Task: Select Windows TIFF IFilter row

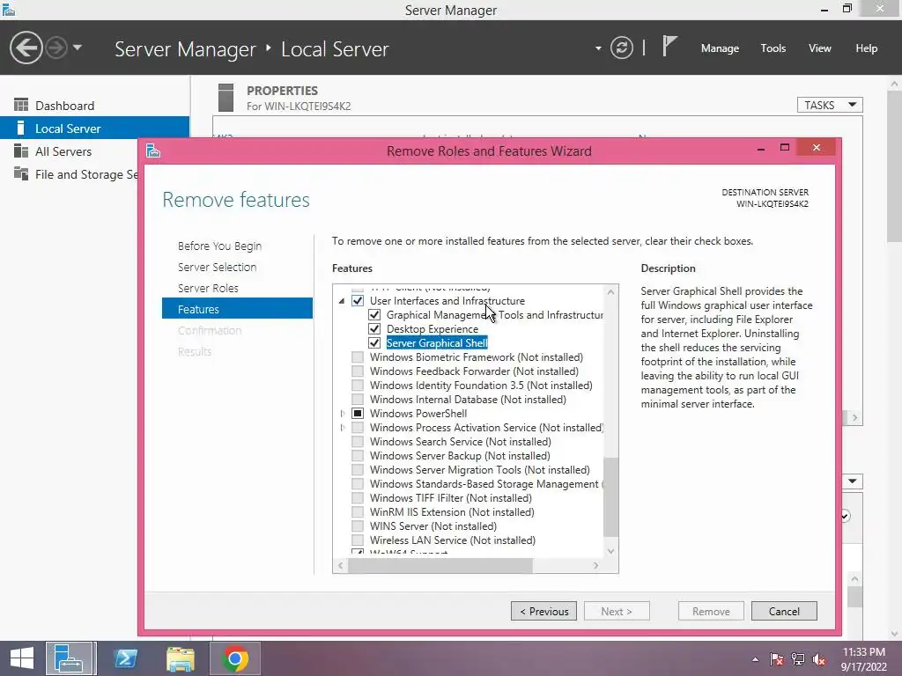Action: tap(450, 498)
